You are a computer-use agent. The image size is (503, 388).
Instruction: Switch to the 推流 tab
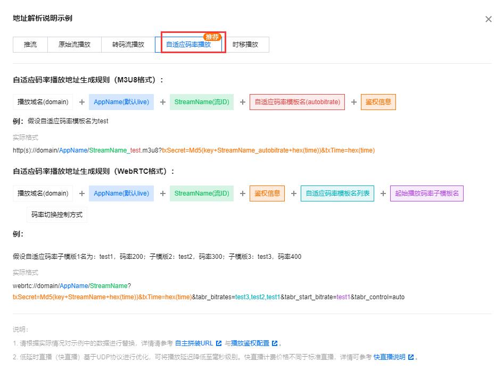pyautogui.click(x=30, y=45)
